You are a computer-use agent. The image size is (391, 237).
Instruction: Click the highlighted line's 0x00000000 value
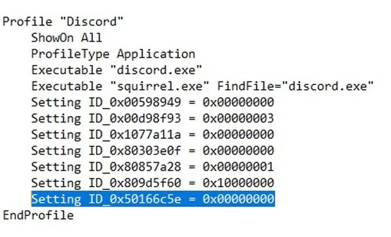coord(238,199)
